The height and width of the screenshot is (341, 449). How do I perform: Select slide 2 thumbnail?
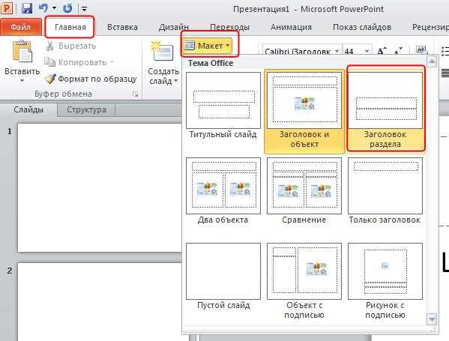click(x=100, y=302)
